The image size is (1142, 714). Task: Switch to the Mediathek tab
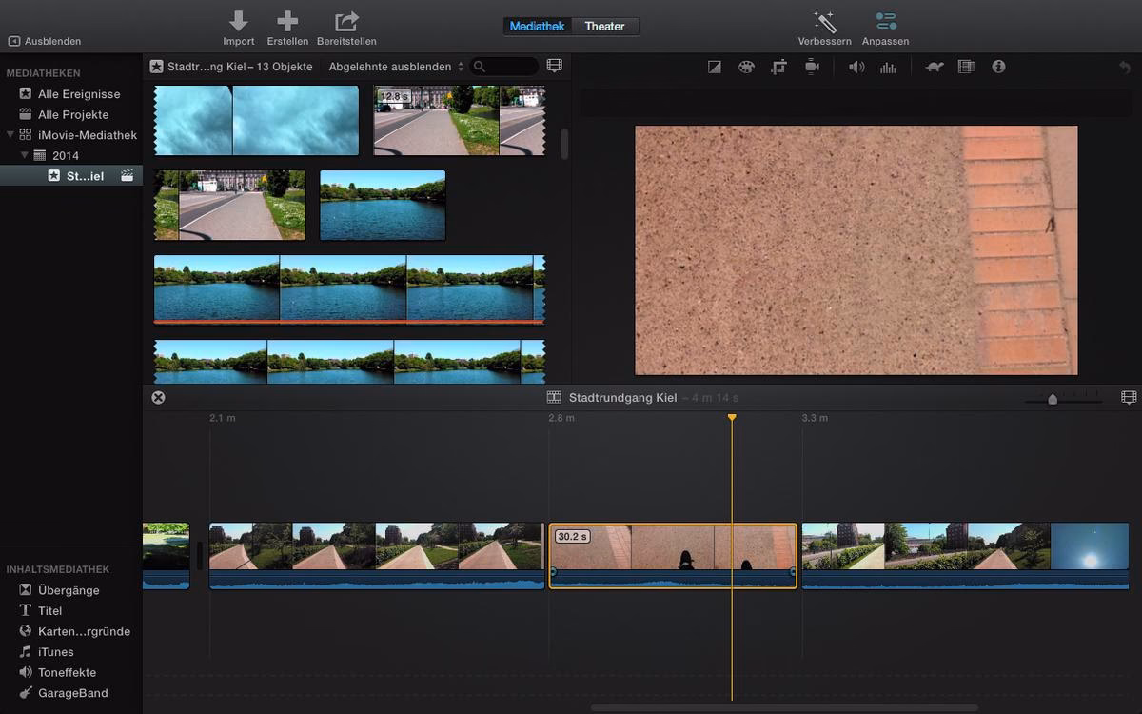click(537, 26)
